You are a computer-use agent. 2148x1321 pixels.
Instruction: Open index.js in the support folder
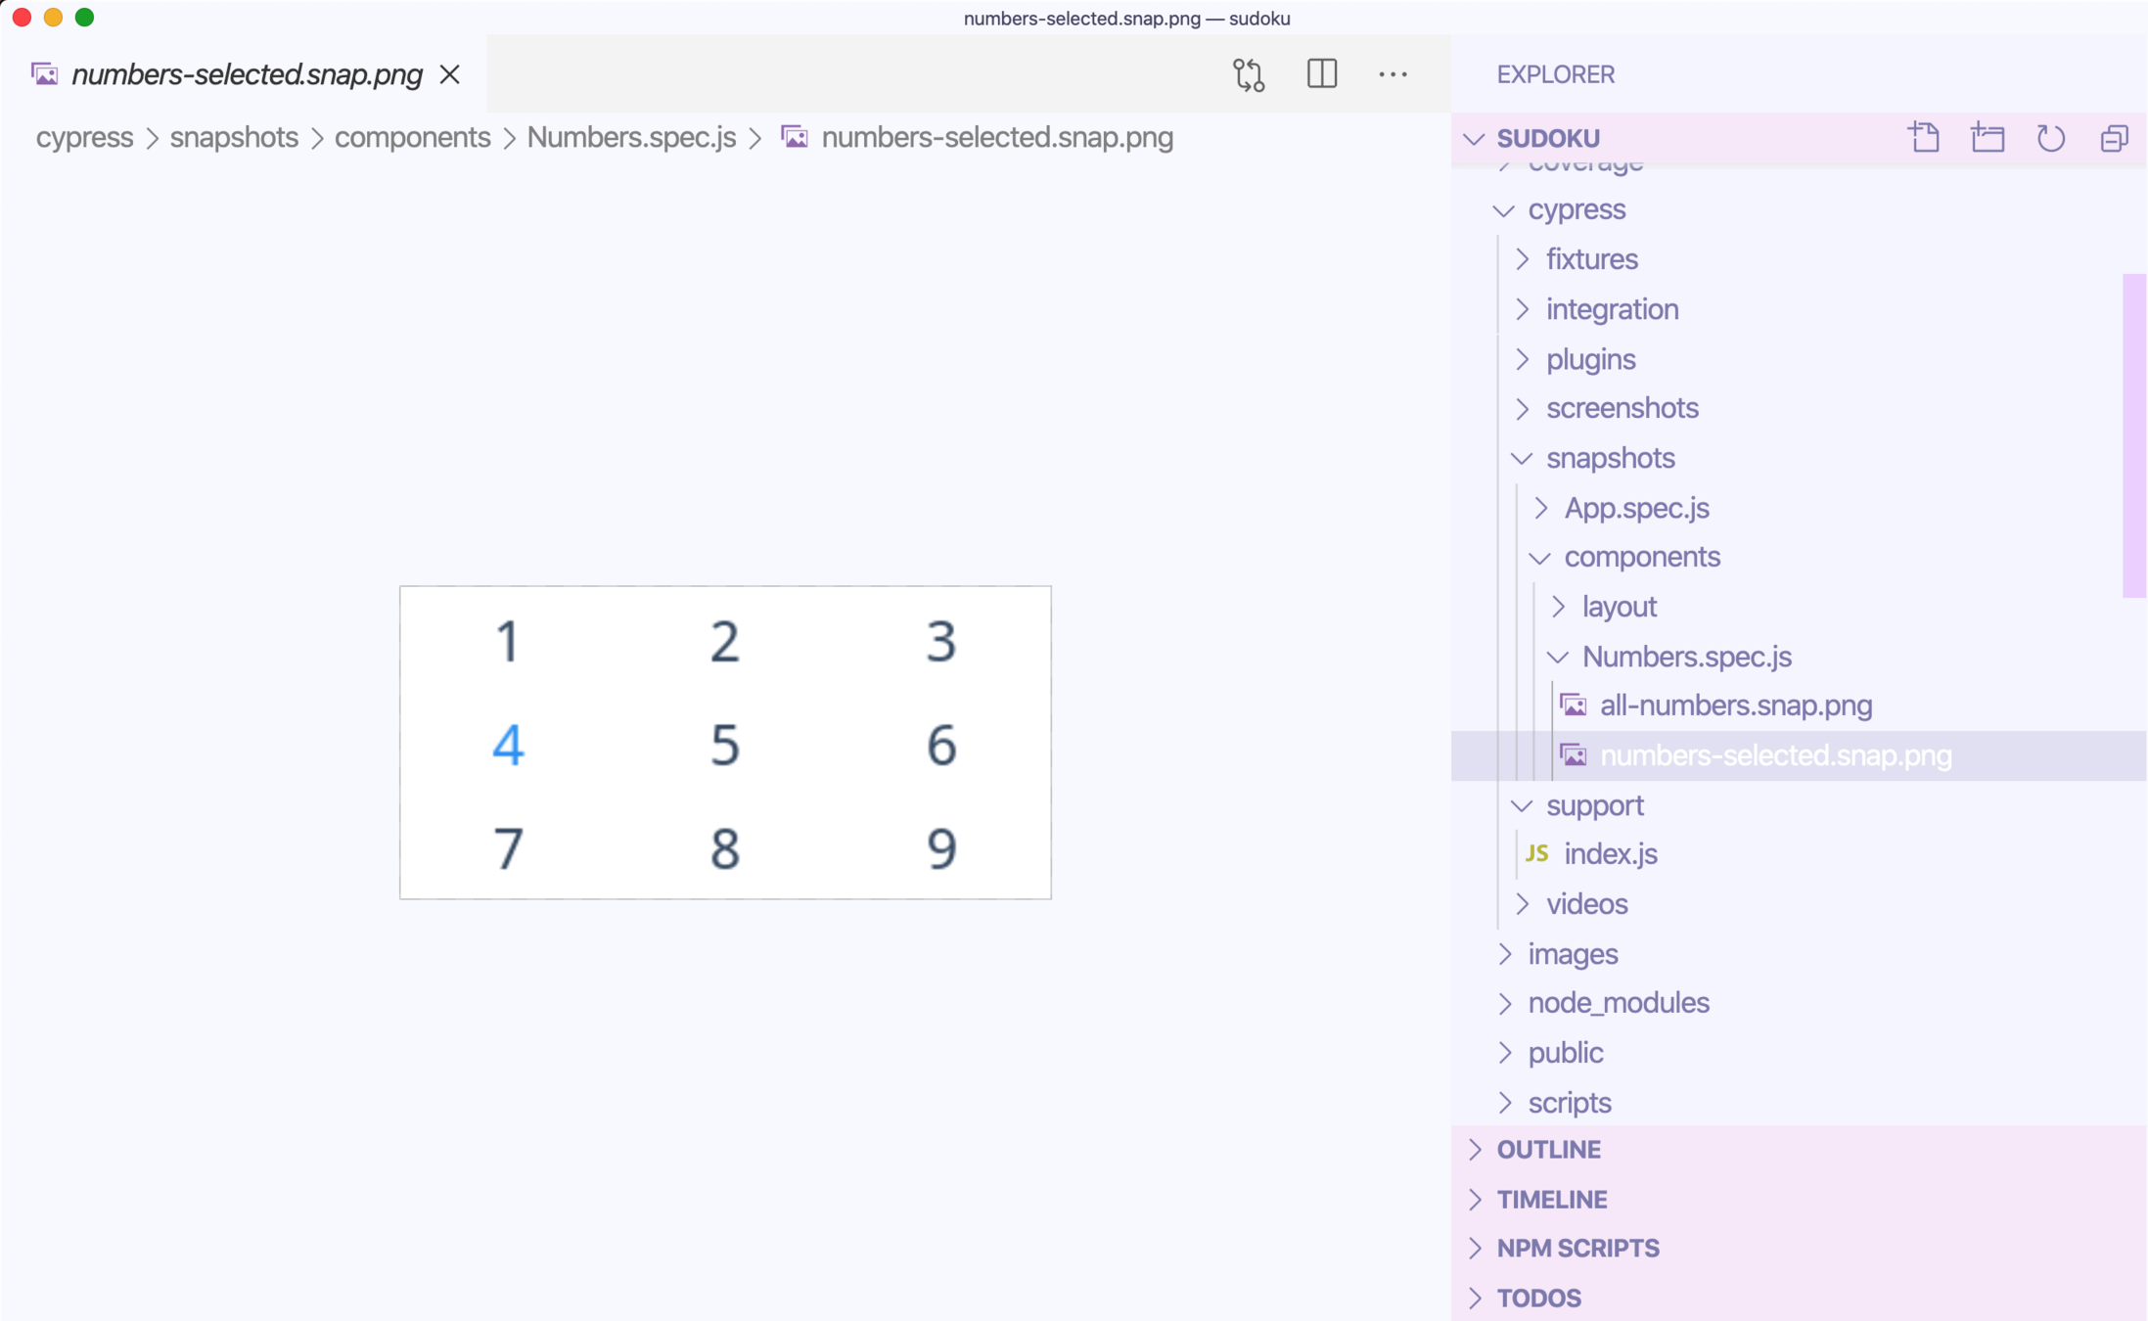coord(1610,854)
